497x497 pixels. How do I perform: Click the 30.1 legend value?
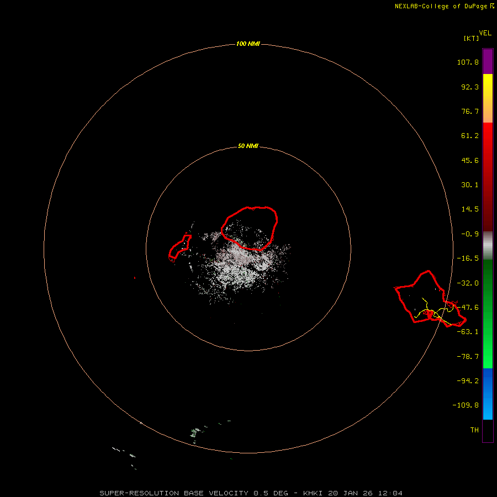(470, 185)
